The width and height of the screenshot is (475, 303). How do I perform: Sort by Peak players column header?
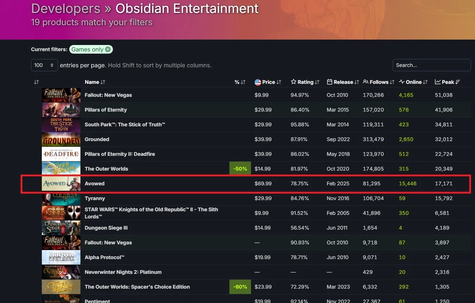tap(448, 82)
